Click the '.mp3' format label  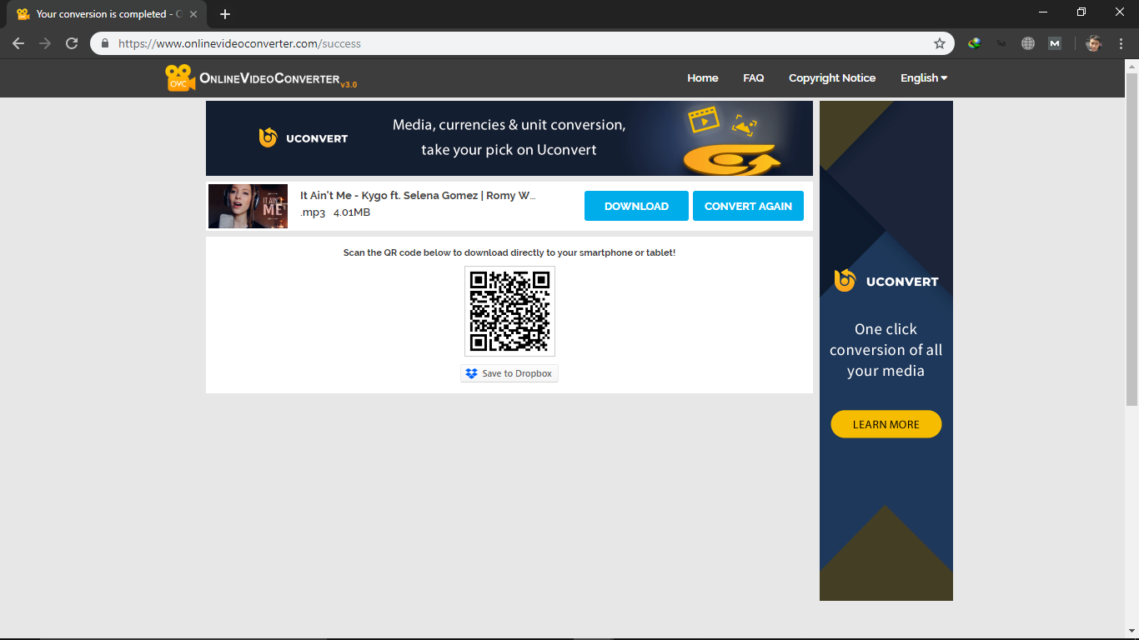[x=313, y=212]
